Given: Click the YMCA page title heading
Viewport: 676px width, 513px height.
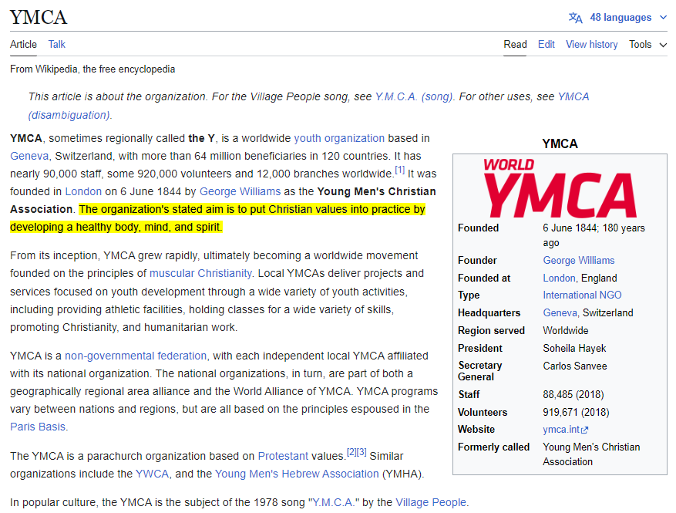Looking at the screenshot, I should point(39,18).
